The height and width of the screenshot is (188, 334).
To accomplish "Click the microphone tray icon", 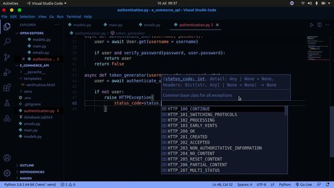I will 317,4.
